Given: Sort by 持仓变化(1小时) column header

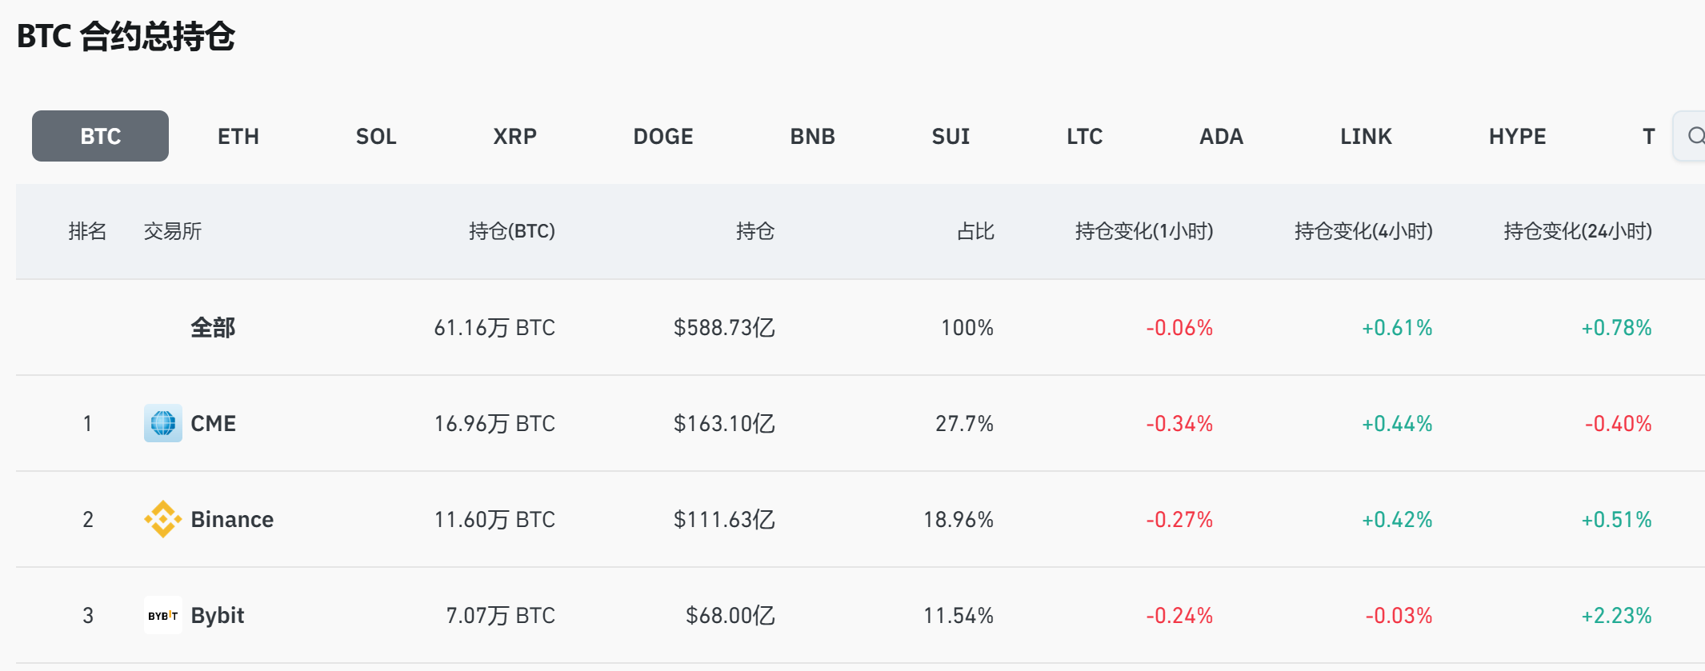Looking at the screenshot, I should (1144, 231).
